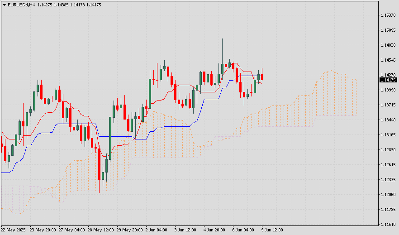Click the 1.14545 price axis label
Image resolution: width=399 pixels, height=235 pixels.
[x=388, y=60]
